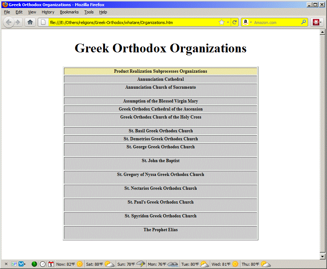327x269 pixels.
Task: Open St. George Greek Orthodox Church link
Action: (x=161, y=147)
